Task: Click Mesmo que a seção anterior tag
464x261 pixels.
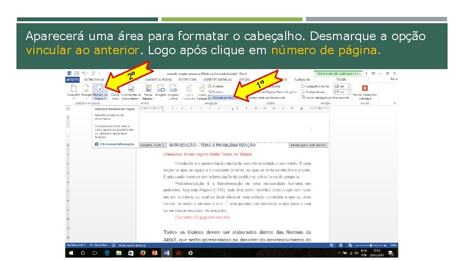Action: [x=308, y=145]
